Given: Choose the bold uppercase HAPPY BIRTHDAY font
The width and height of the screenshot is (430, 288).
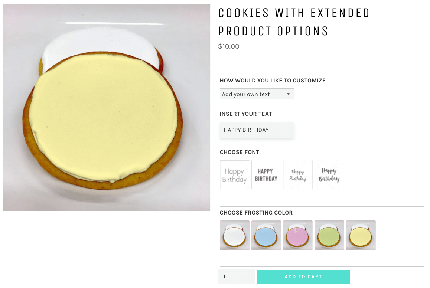Looking at the screenshot, I should 266,175.
